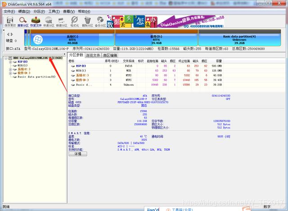Select Basic data partition(4) in the tree
The height and width of the screenshot is (211, 288).
point(36,77)
